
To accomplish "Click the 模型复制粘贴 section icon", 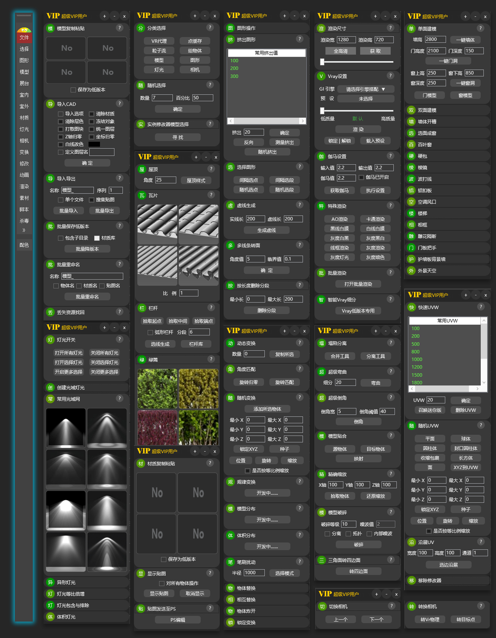I will (x=50, y=28).
